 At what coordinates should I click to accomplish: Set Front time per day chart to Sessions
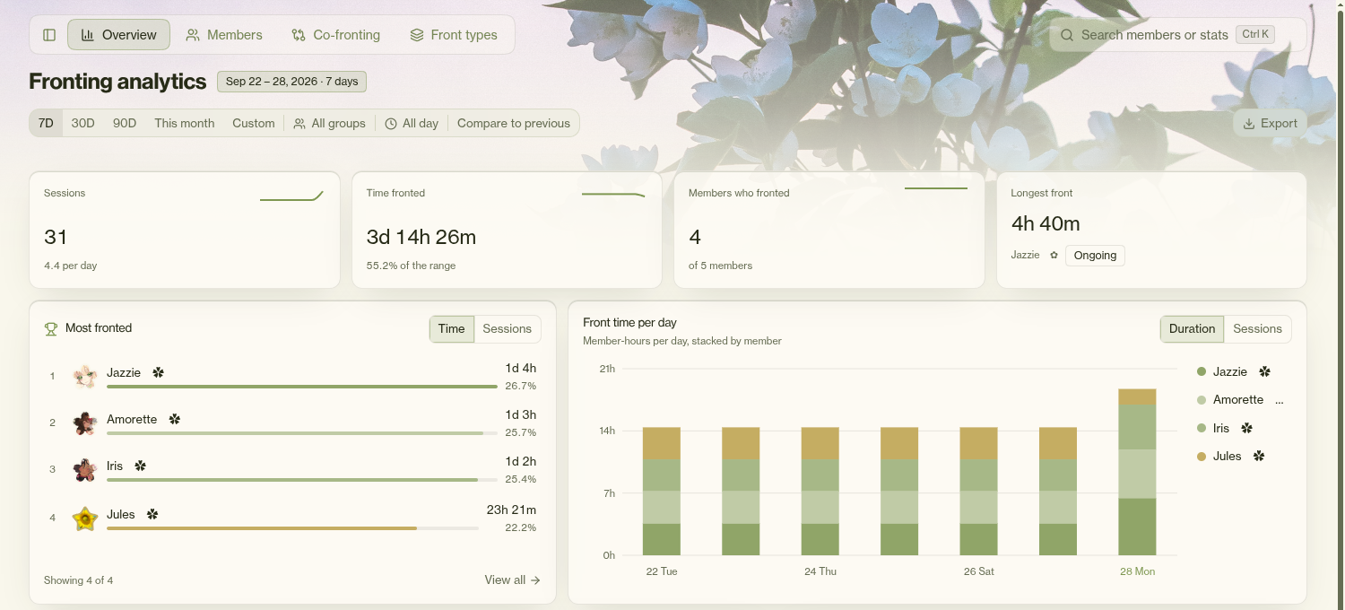click(1257, 329)
